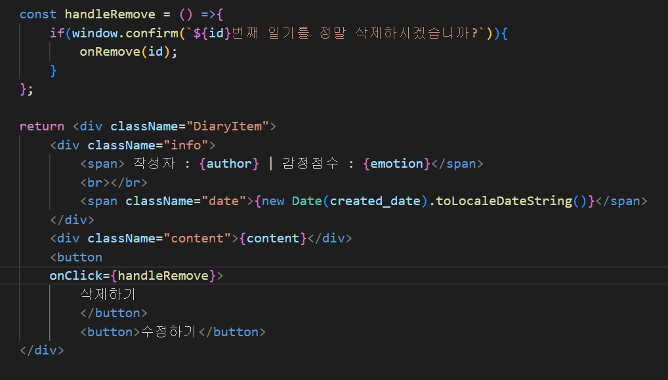
Task: Click the closing </button> tag after 삭제하기
Action: pos(114,313)
